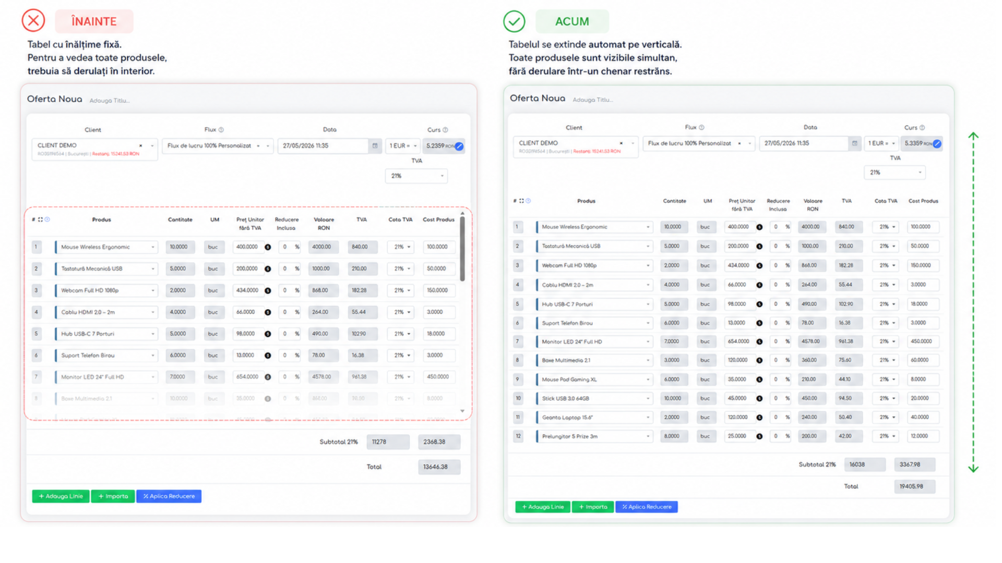This screenshot has height=563, width=1002.
Task: Click Adauga Titlu field in left panel
Action: [109, 101]
